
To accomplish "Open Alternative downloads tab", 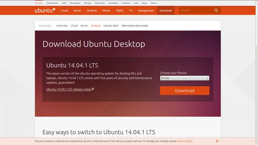I will coord(135,26).
